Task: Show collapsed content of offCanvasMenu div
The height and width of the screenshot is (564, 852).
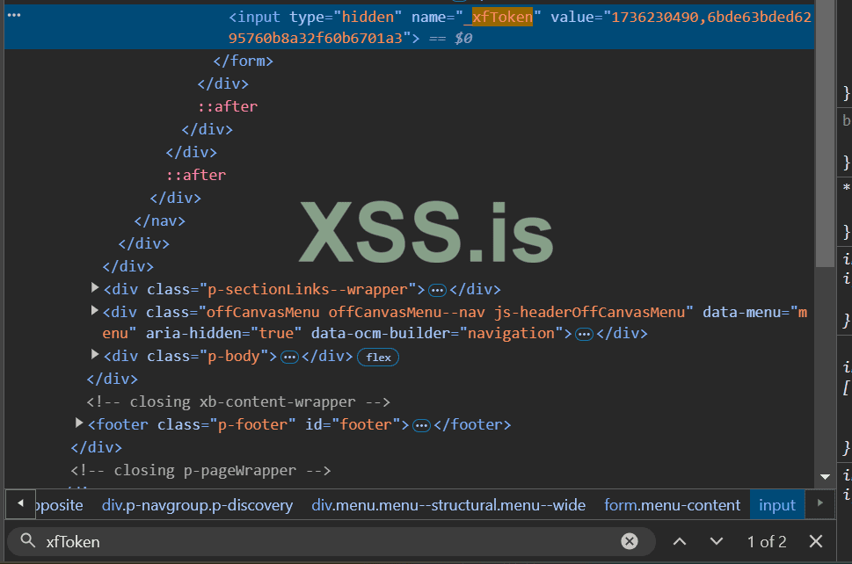Action: click(x=584, y=335)
